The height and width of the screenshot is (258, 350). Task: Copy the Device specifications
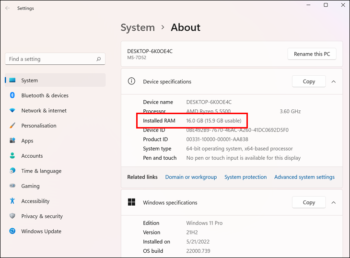(309, 82)
